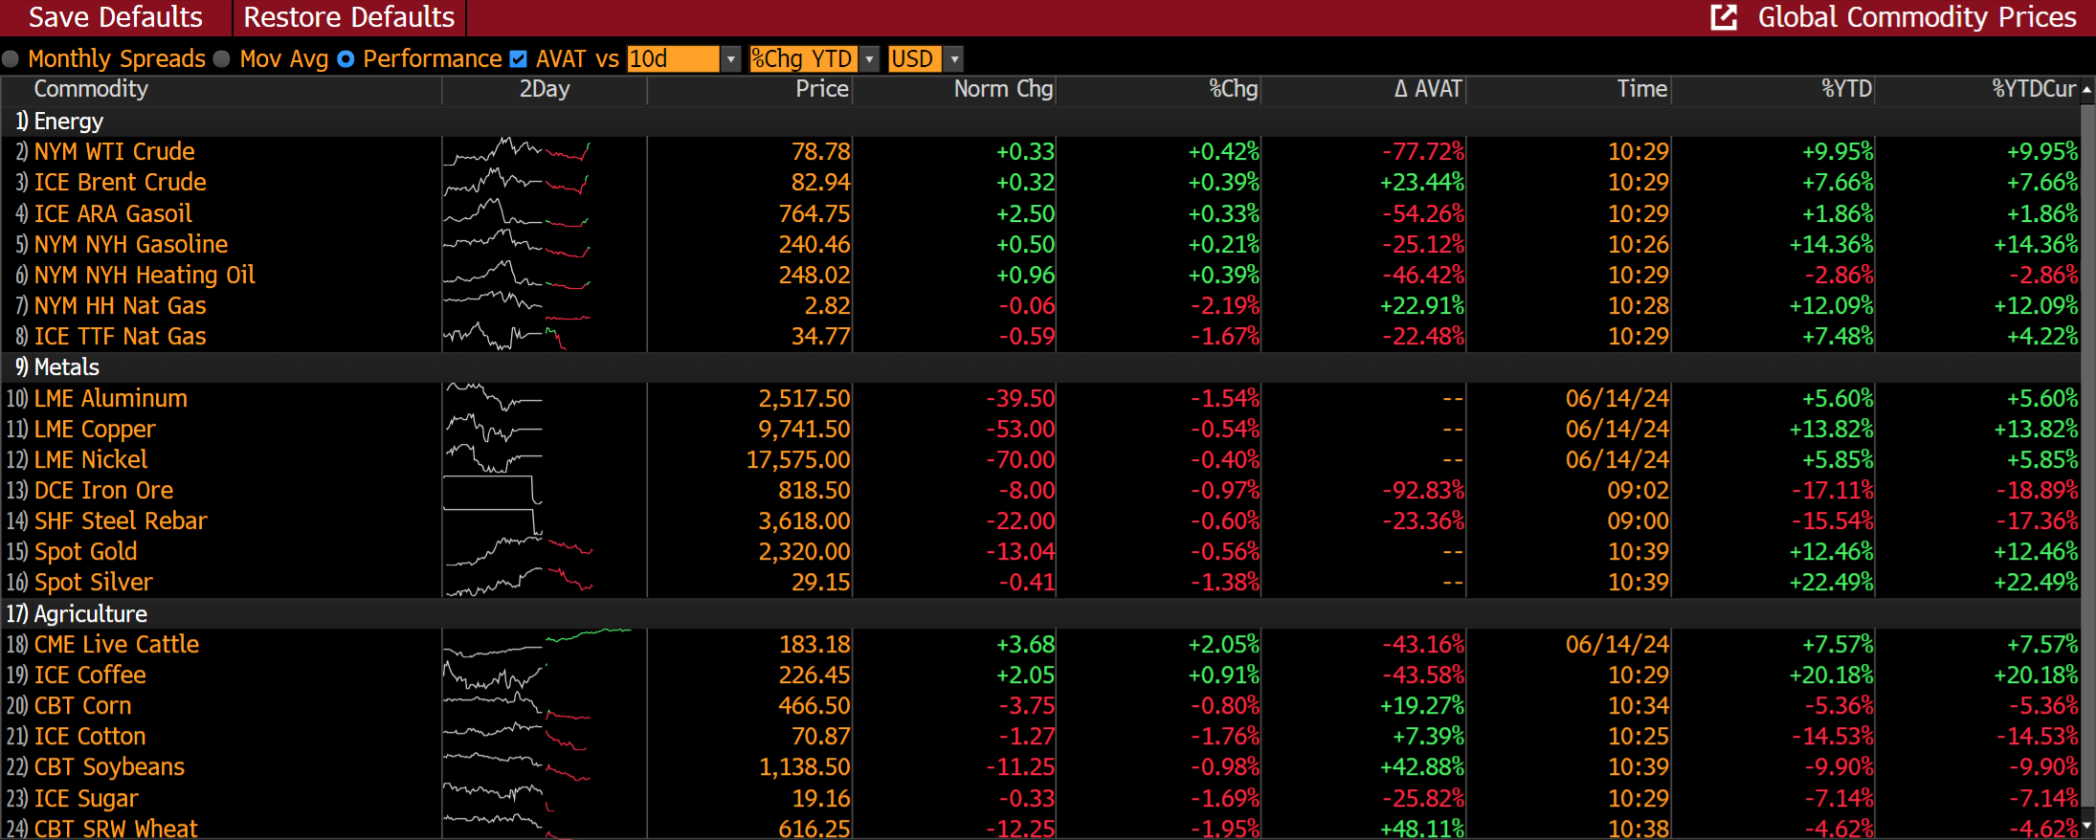Click the Restore Defaults button
Viewport: 2096px width, 840px height.
tap(349, 17)
